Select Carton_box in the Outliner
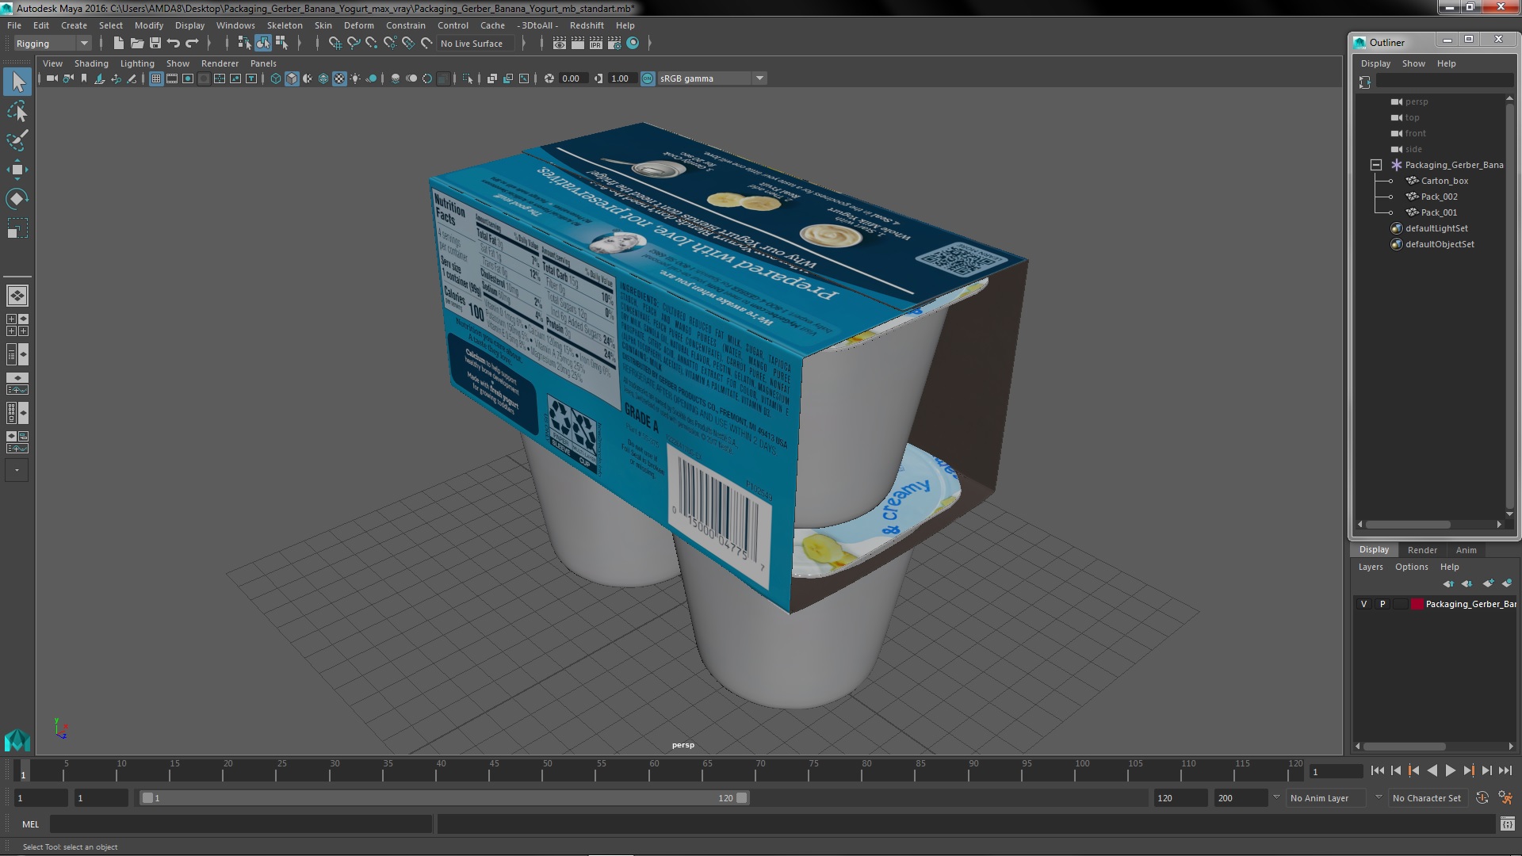The width and height of the screenshot is (1522, 856). [1444, 181]
